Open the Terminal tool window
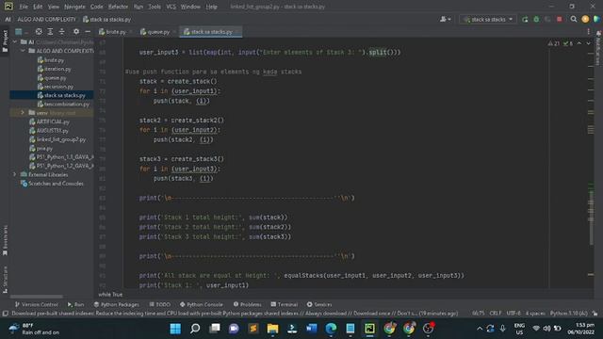This screenshot has height=339, width=603. click(285, 304)
